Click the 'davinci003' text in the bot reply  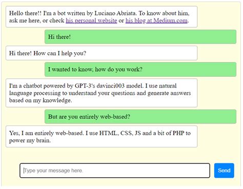point(111,86)
